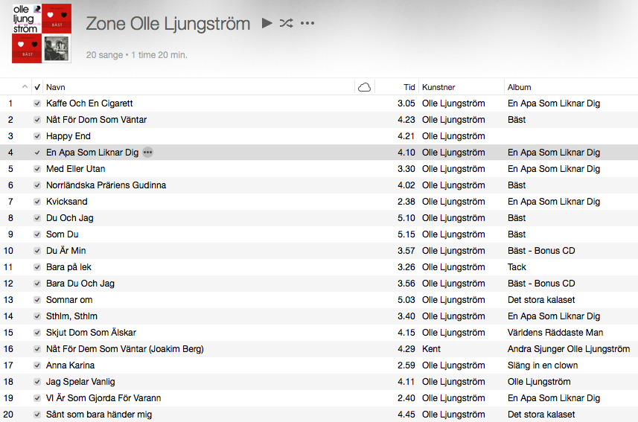Screen dimensions: 638x422
Task: Uncheck the Kvicksand track
Action: pos(37,202)
